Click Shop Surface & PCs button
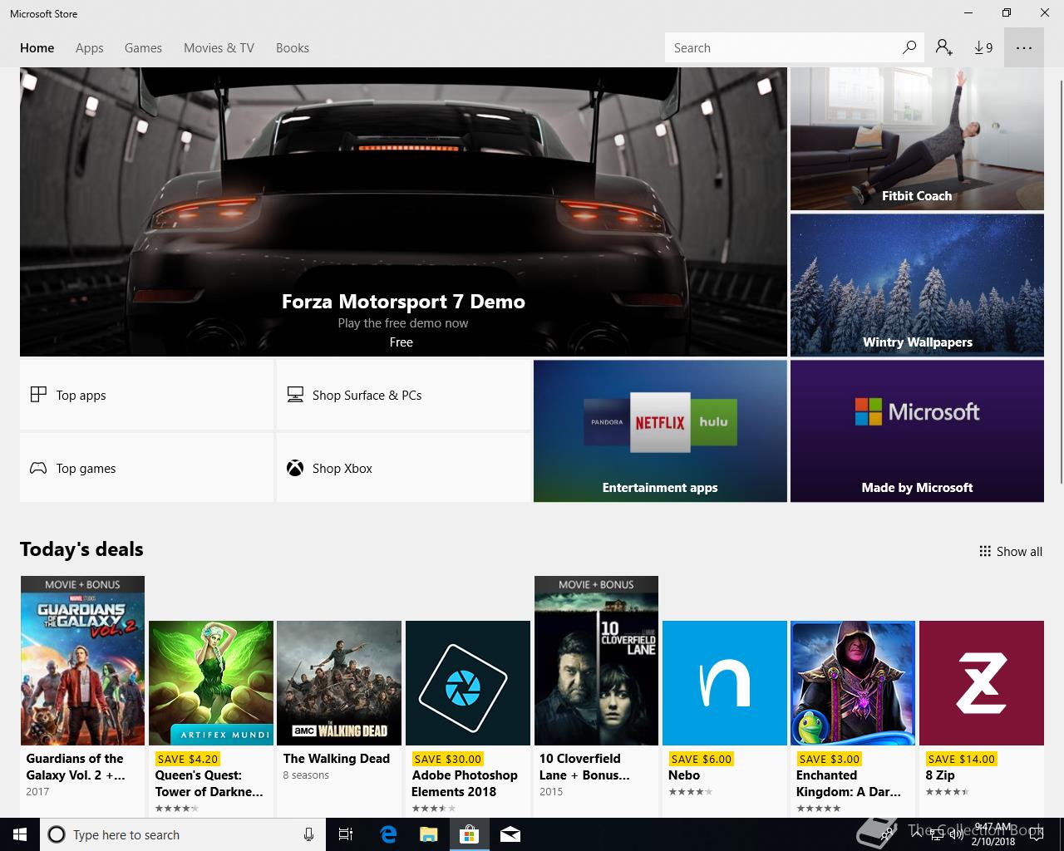 click(x=403, y=395)
